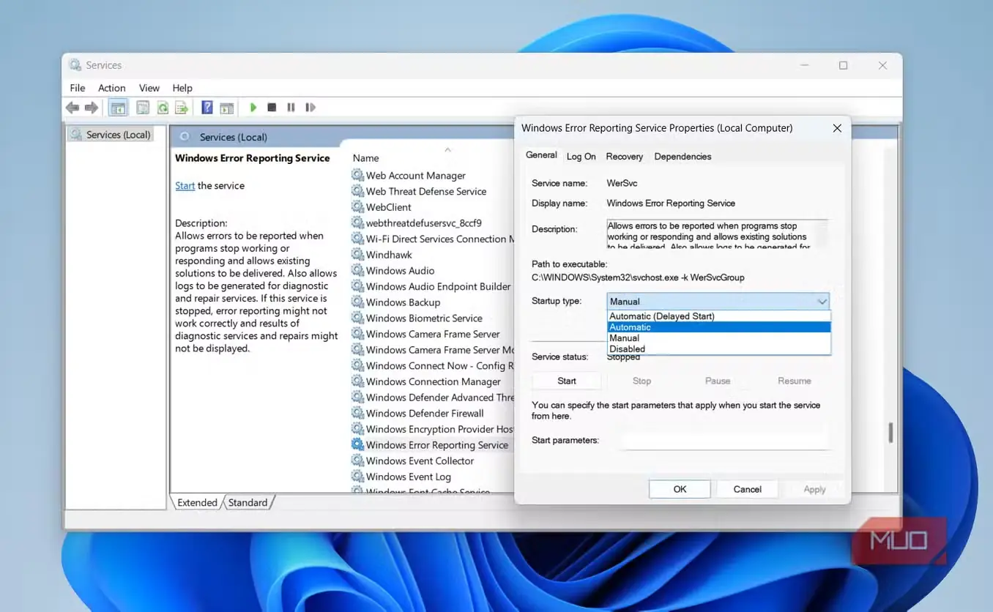Screen dimensions: 993x612
Task: Open Help with the blue question-mark icon
Action: [x=207, y=108]
